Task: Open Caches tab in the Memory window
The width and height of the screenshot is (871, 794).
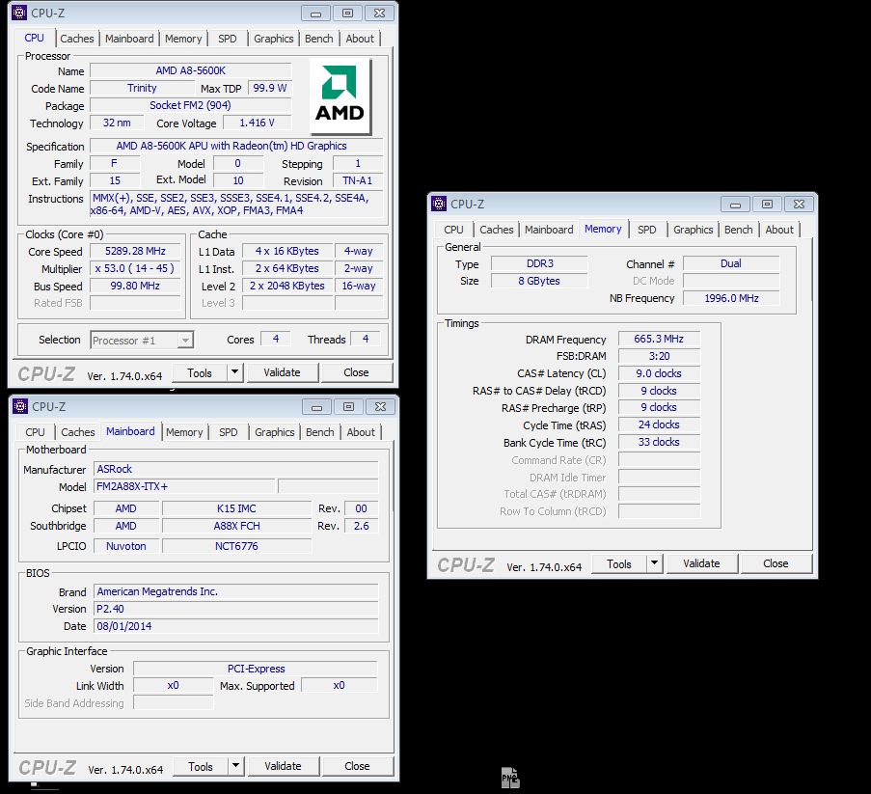Action: tap(497, 230)
